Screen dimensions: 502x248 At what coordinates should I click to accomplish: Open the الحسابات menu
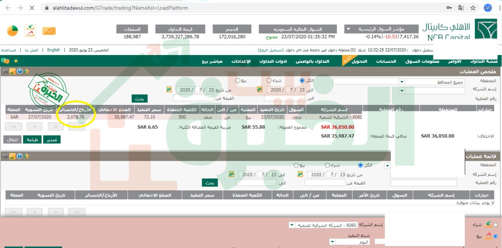coord(386,62)
